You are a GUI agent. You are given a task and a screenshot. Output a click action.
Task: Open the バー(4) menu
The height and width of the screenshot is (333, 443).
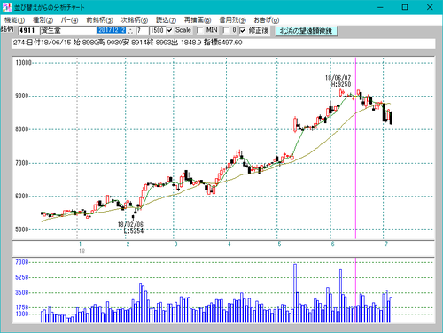[x=69, y=20]
